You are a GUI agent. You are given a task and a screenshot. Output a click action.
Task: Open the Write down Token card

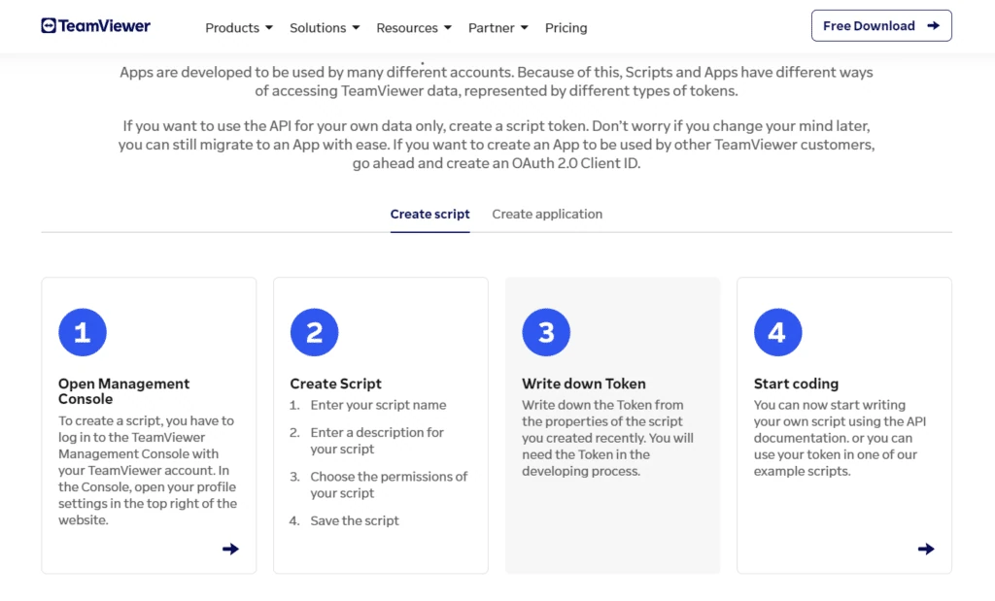[612, 425]
